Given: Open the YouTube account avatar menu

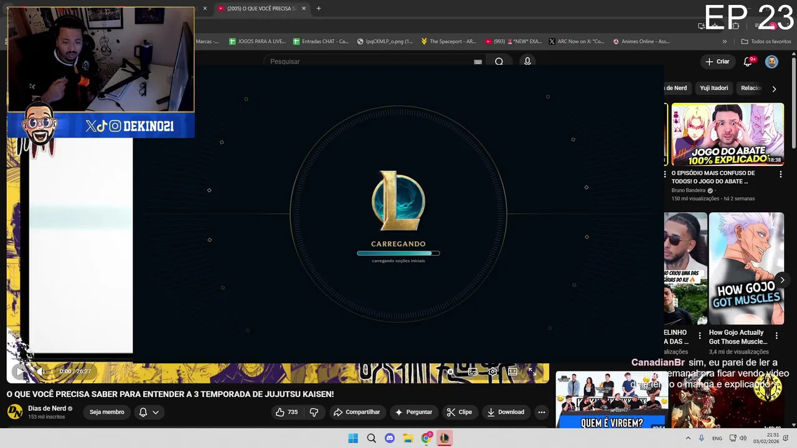Looking at the screenshot, I should point(771,62).
